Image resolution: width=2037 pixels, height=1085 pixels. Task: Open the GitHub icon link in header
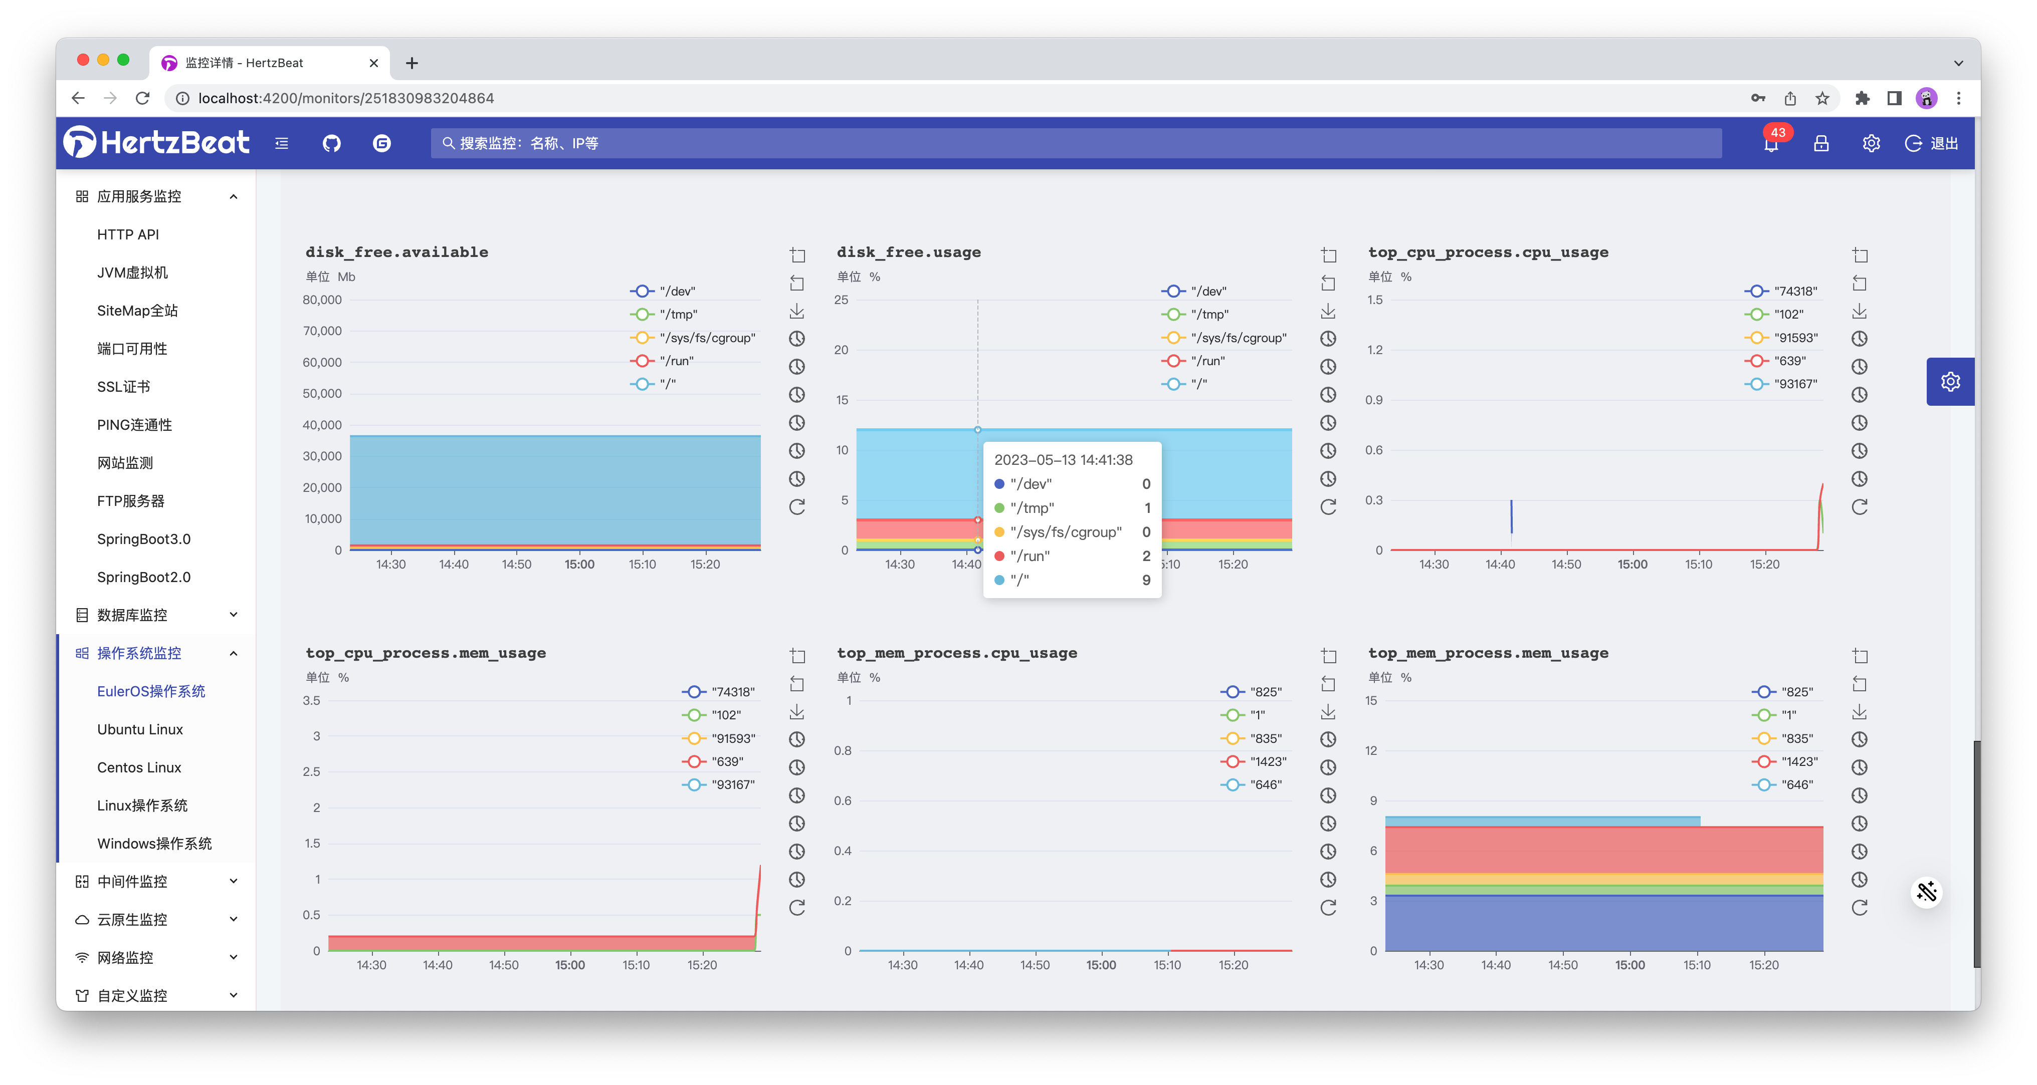pyautogui.click(x=331, y=143)
